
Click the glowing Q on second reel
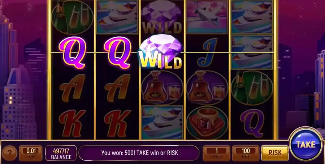117,53
